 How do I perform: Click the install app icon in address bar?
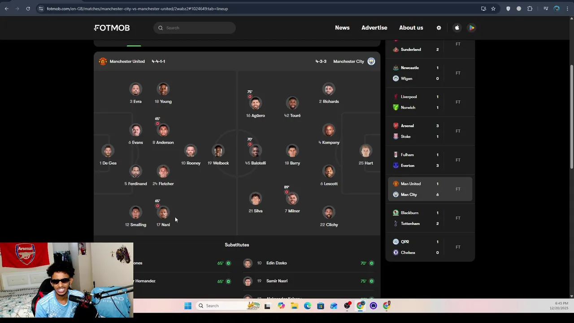(483, 9)
